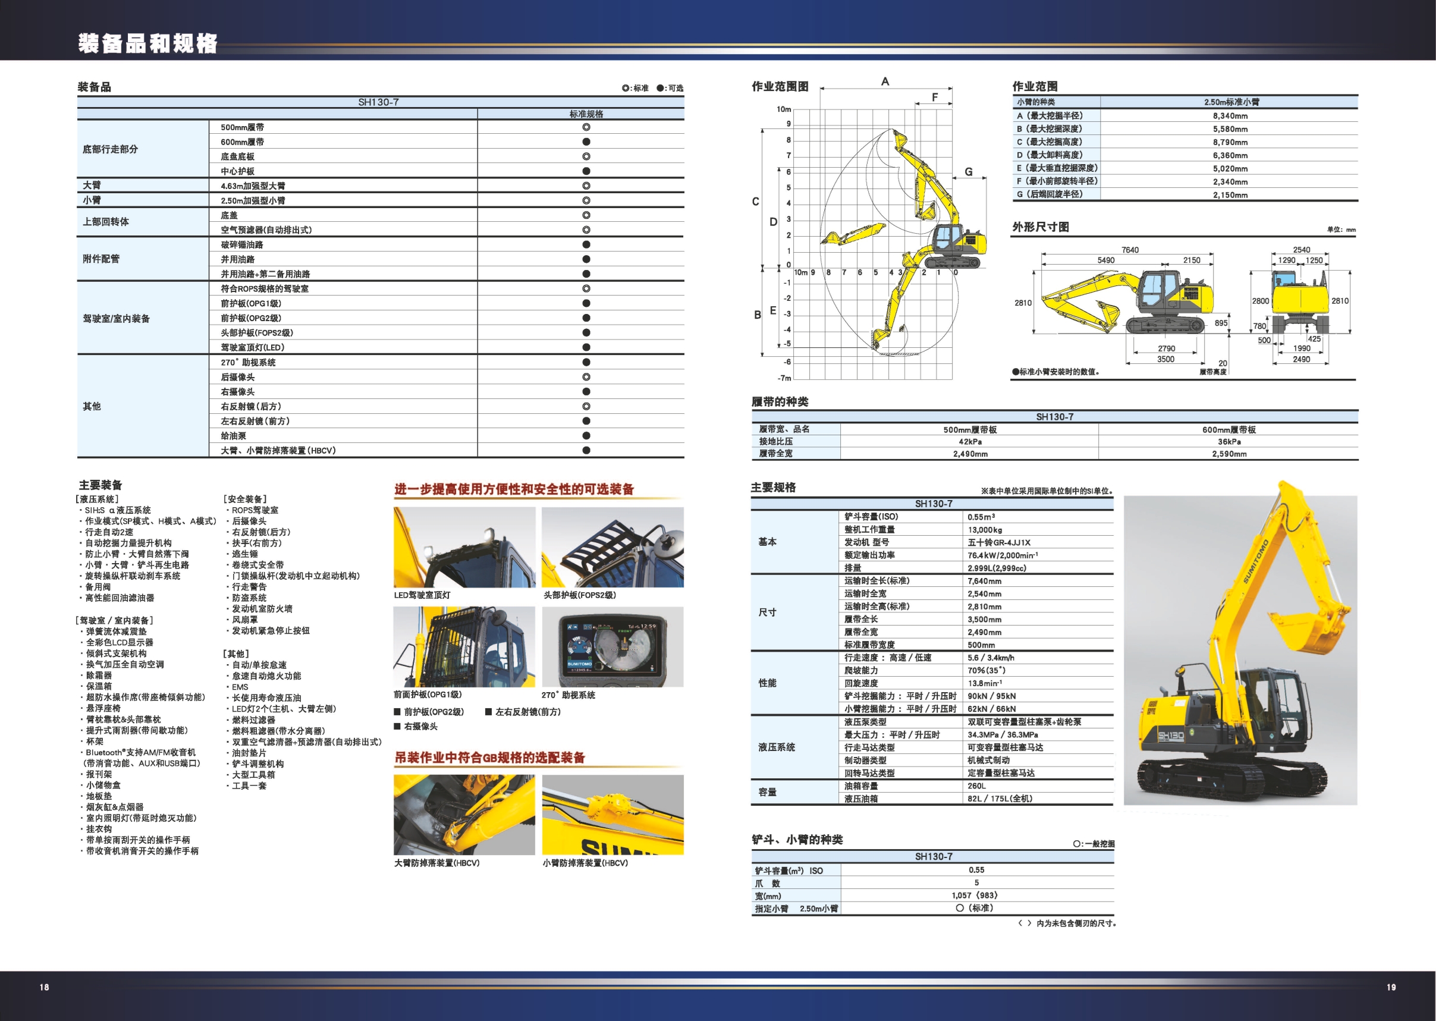Select the 双联可变容量型柱塞泵+齿轮泵 pump type value
The height and width of the screenshot is (1021, 1436).
click(x=1025, y=722)
